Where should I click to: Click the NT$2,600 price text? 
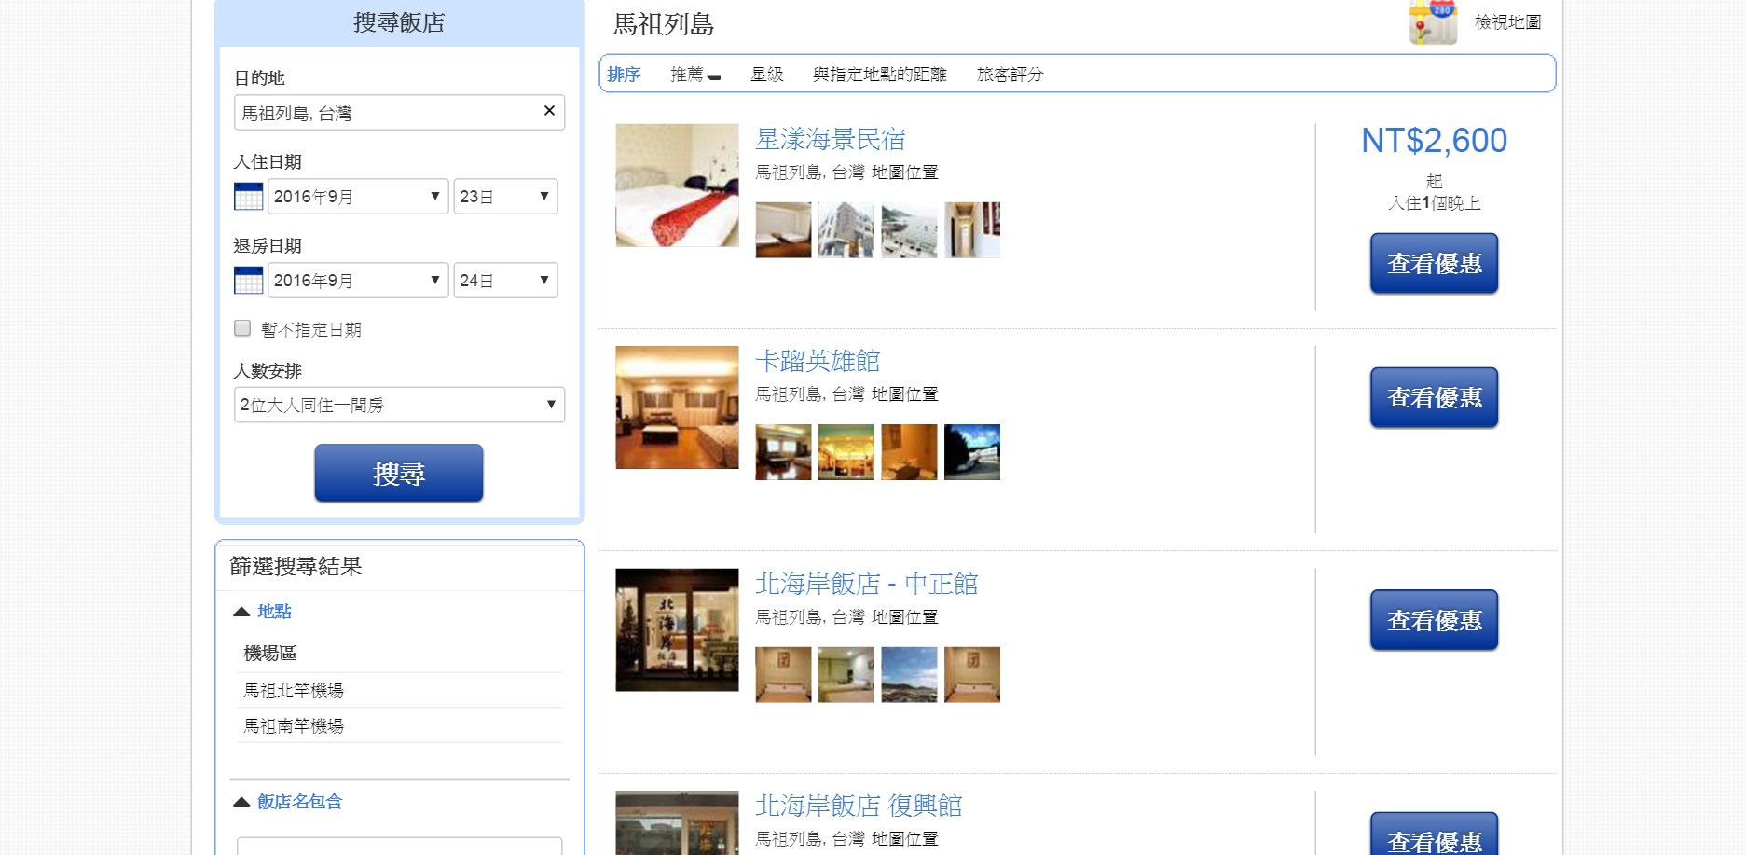click(1434, 141)
